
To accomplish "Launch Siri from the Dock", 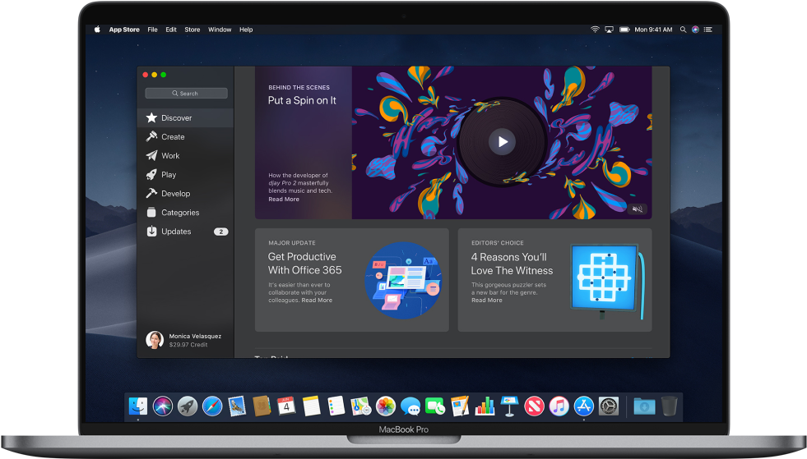I will pos(163,406).
